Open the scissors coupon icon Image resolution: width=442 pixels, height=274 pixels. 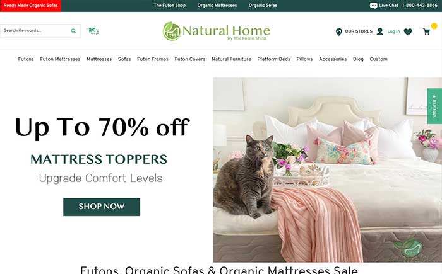pyautogui.click(x=93, y=31)
